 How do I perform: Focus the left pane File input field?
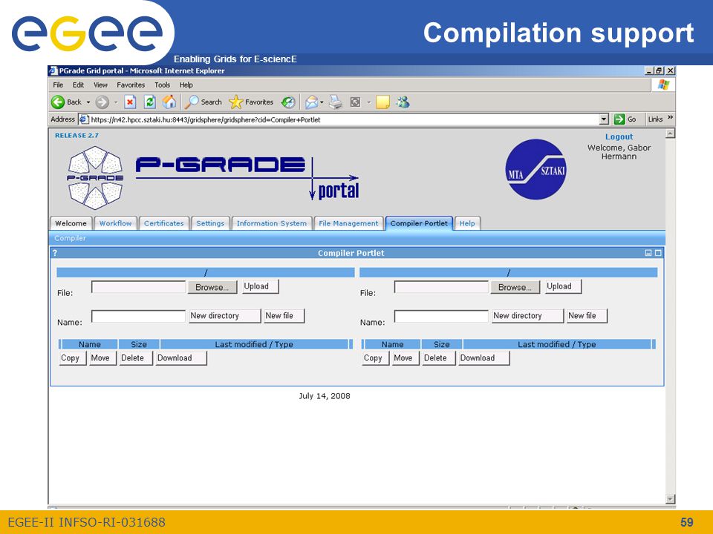[x=138, y=286]
